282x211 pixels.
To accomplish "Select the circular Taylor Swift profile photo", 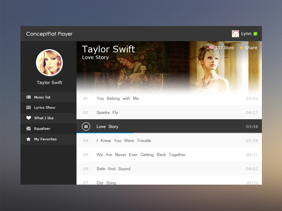I will click(49, 63).
